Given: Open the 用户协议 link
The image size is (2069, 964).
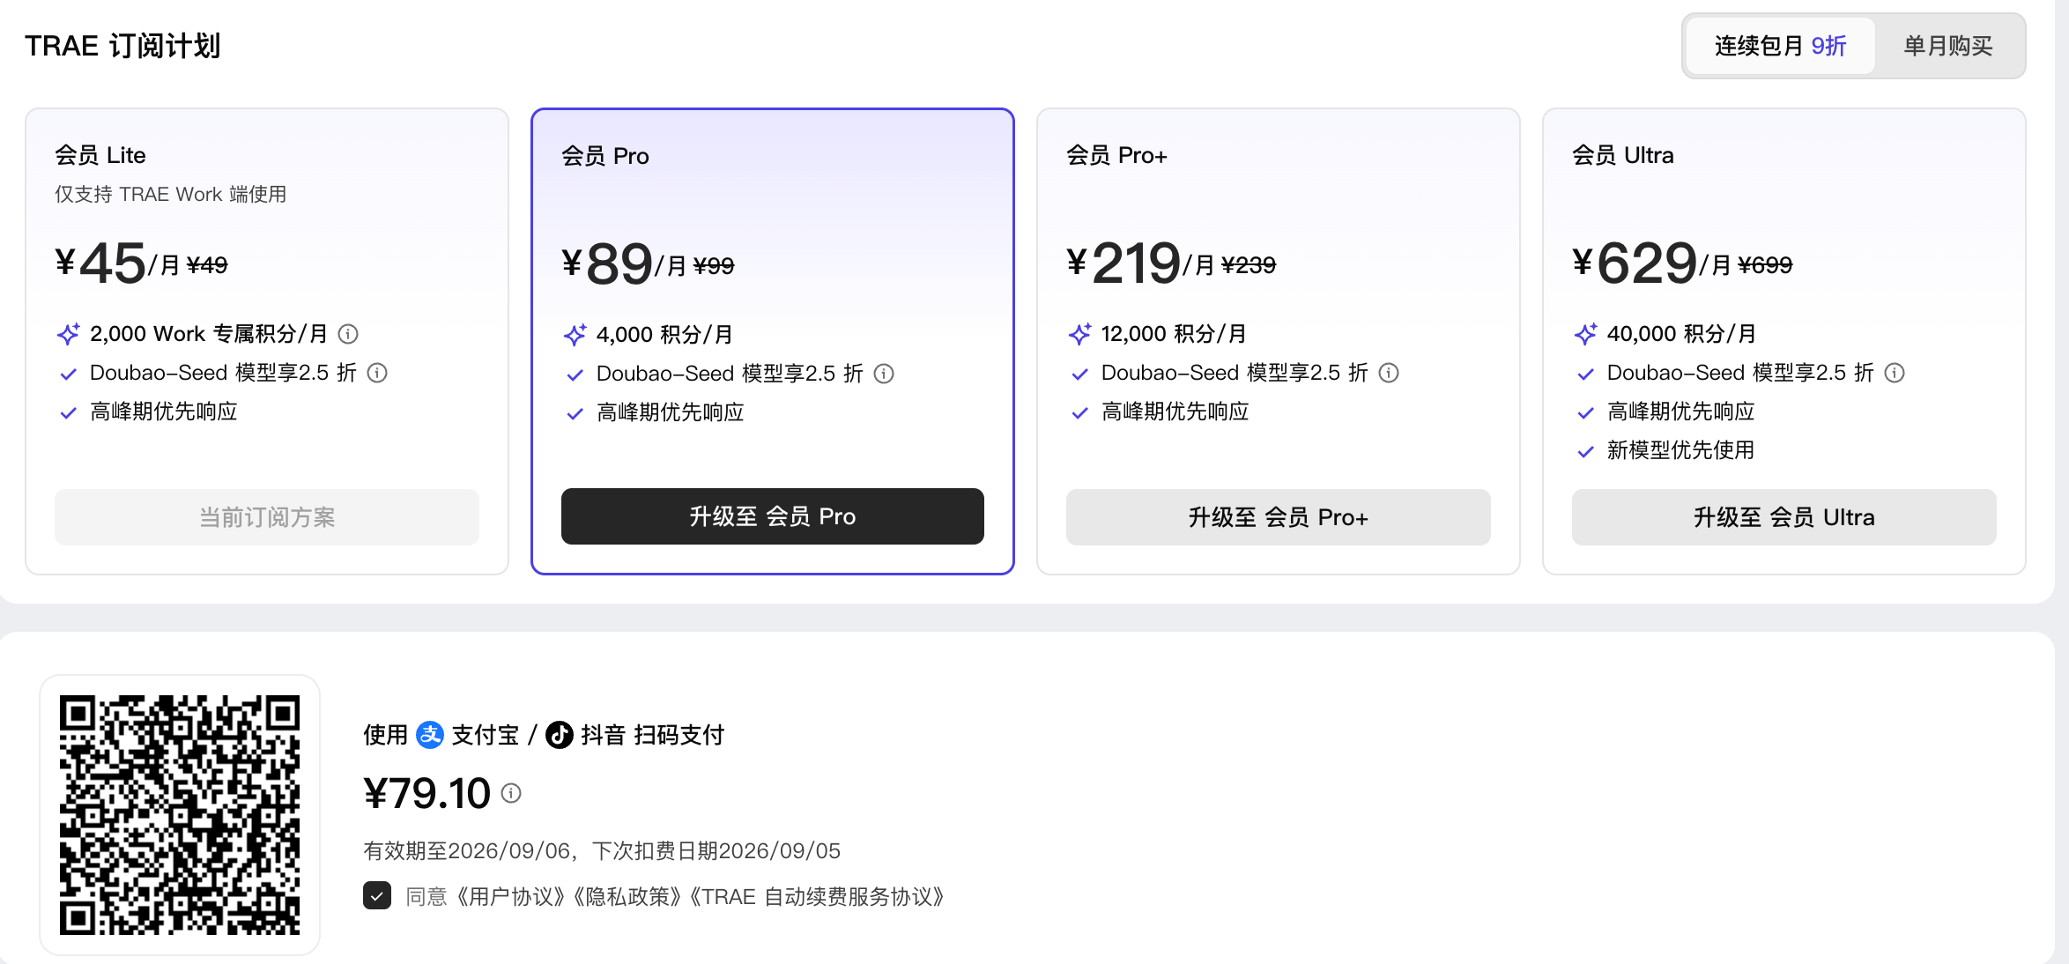Looking at the screenshot, I should tap(511, 897).
